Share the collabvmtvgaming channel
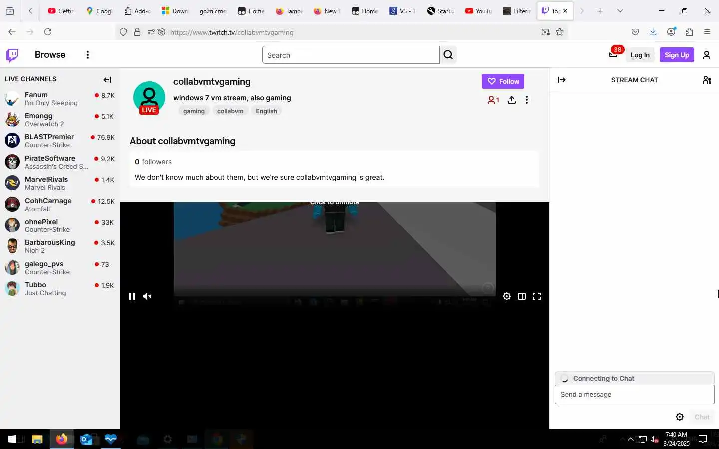 (x=512, y=100)
